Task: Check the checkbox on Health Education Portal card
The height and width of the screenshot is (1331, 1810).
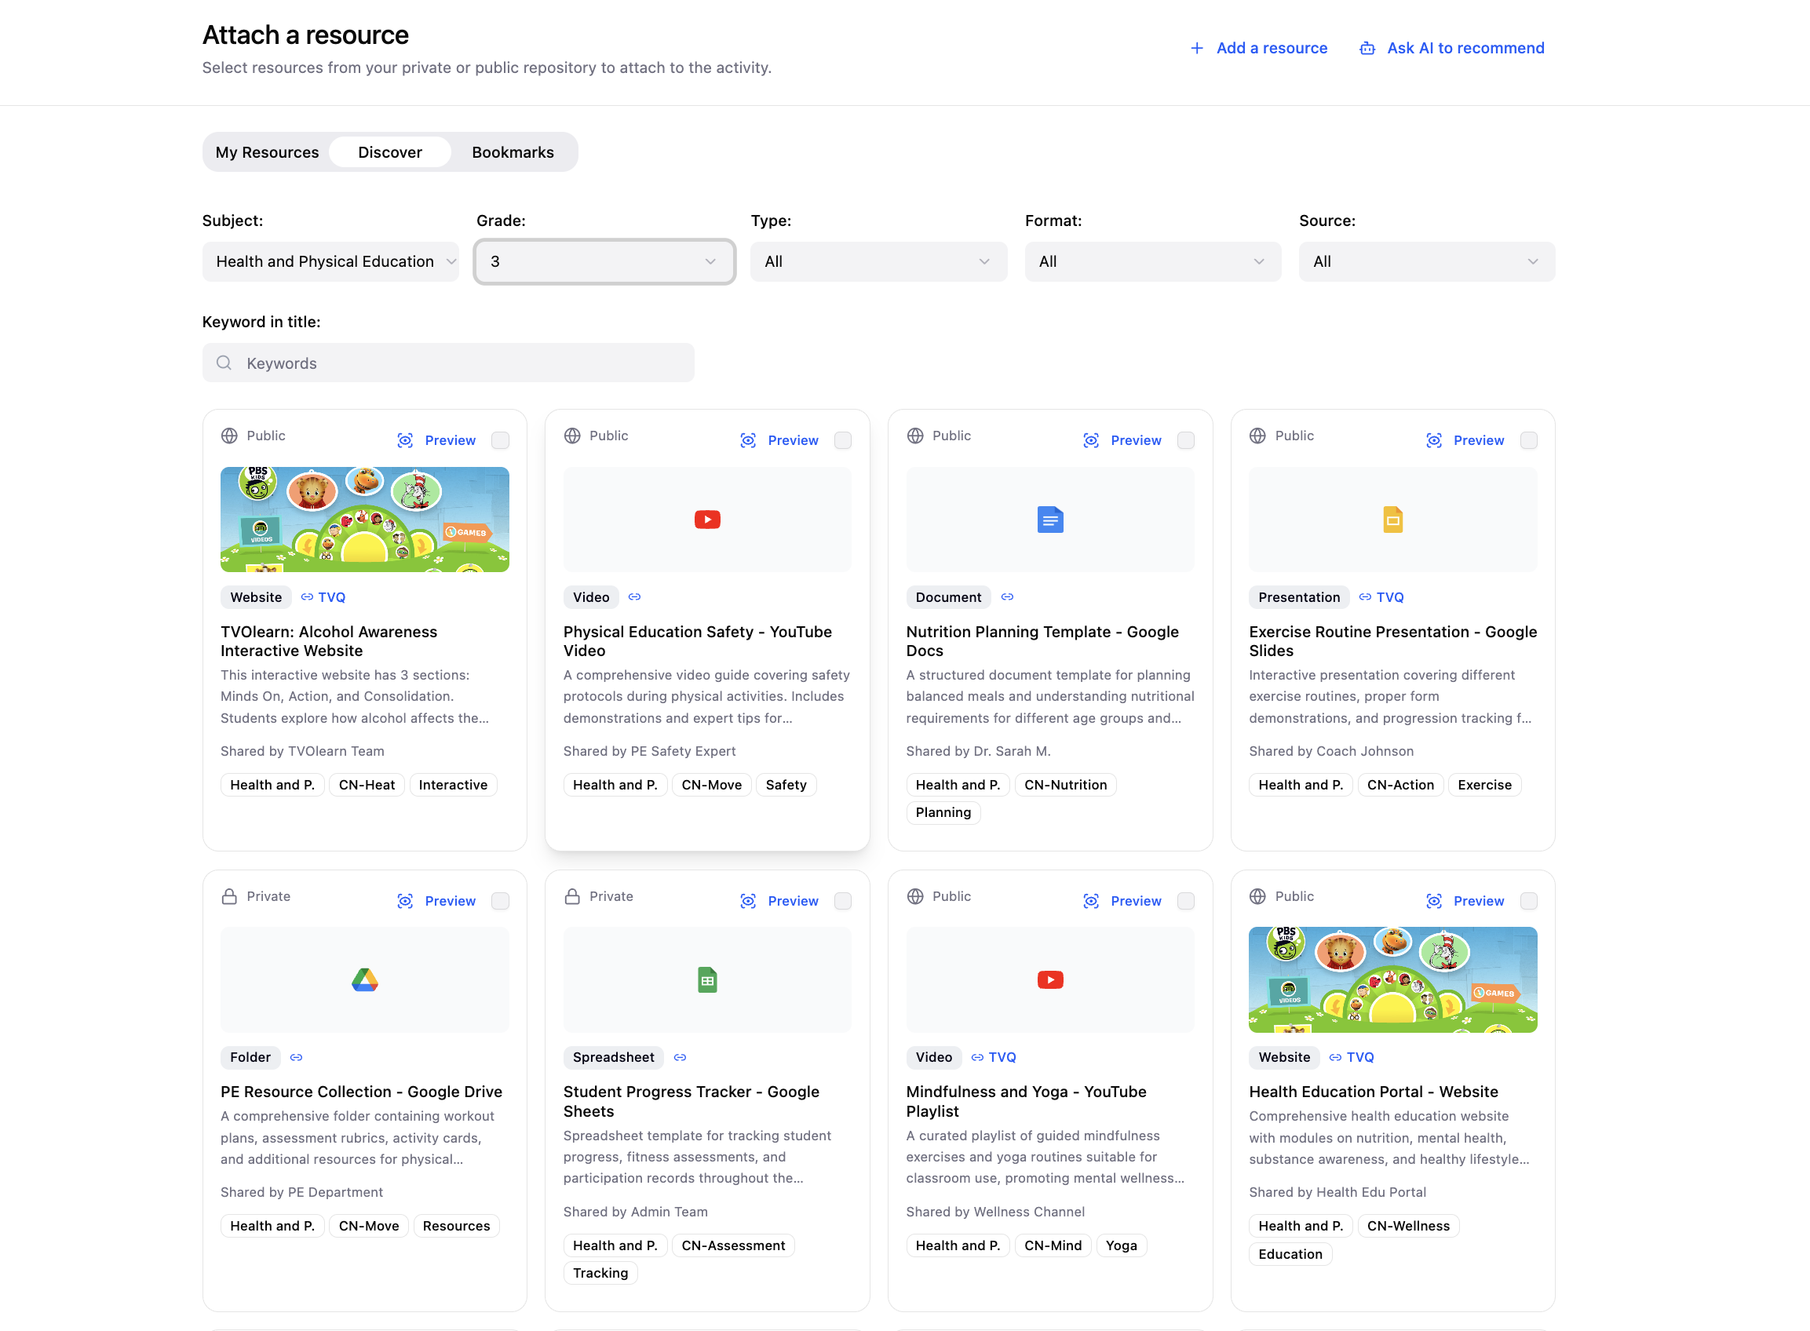Action: (x=1530, y=901)
